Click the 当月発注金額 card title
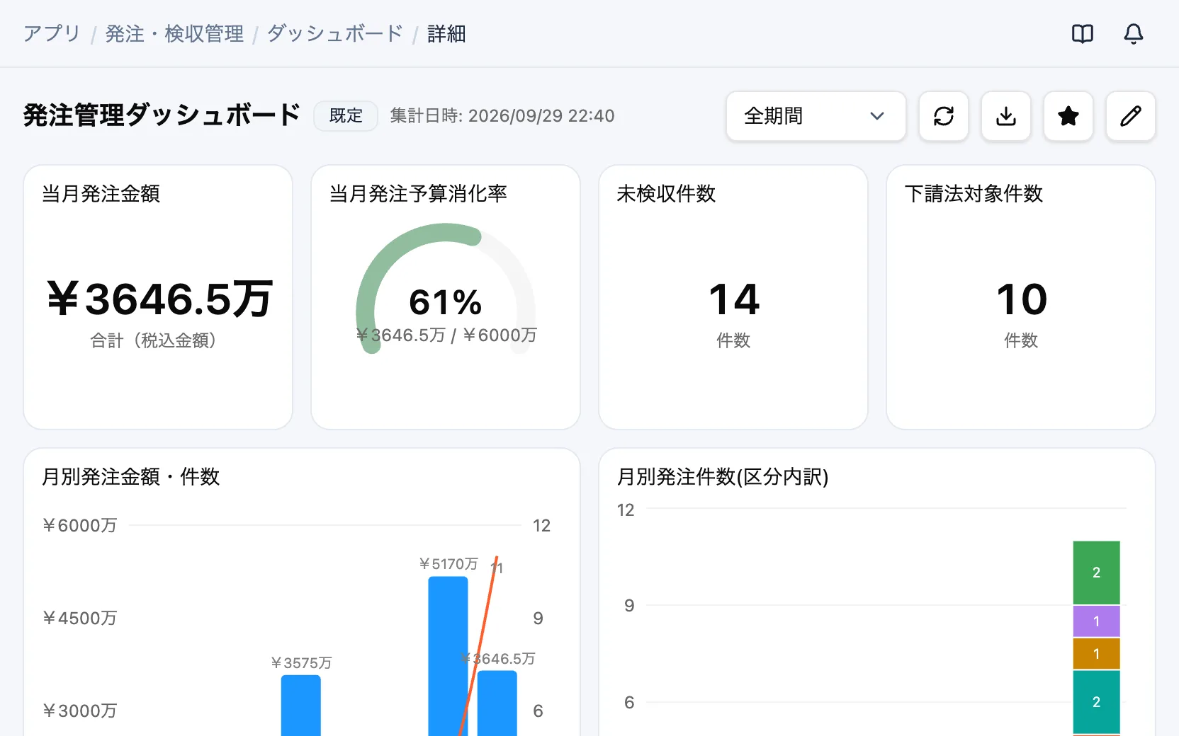The height and width of the screenshot is (736, 1179). click(101, 194)
